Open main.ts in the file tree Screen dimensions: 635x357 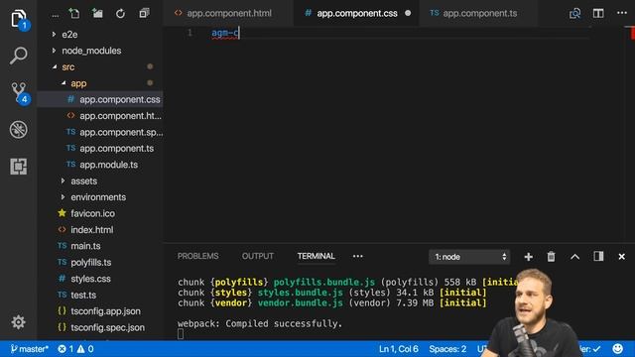point(99,246)
